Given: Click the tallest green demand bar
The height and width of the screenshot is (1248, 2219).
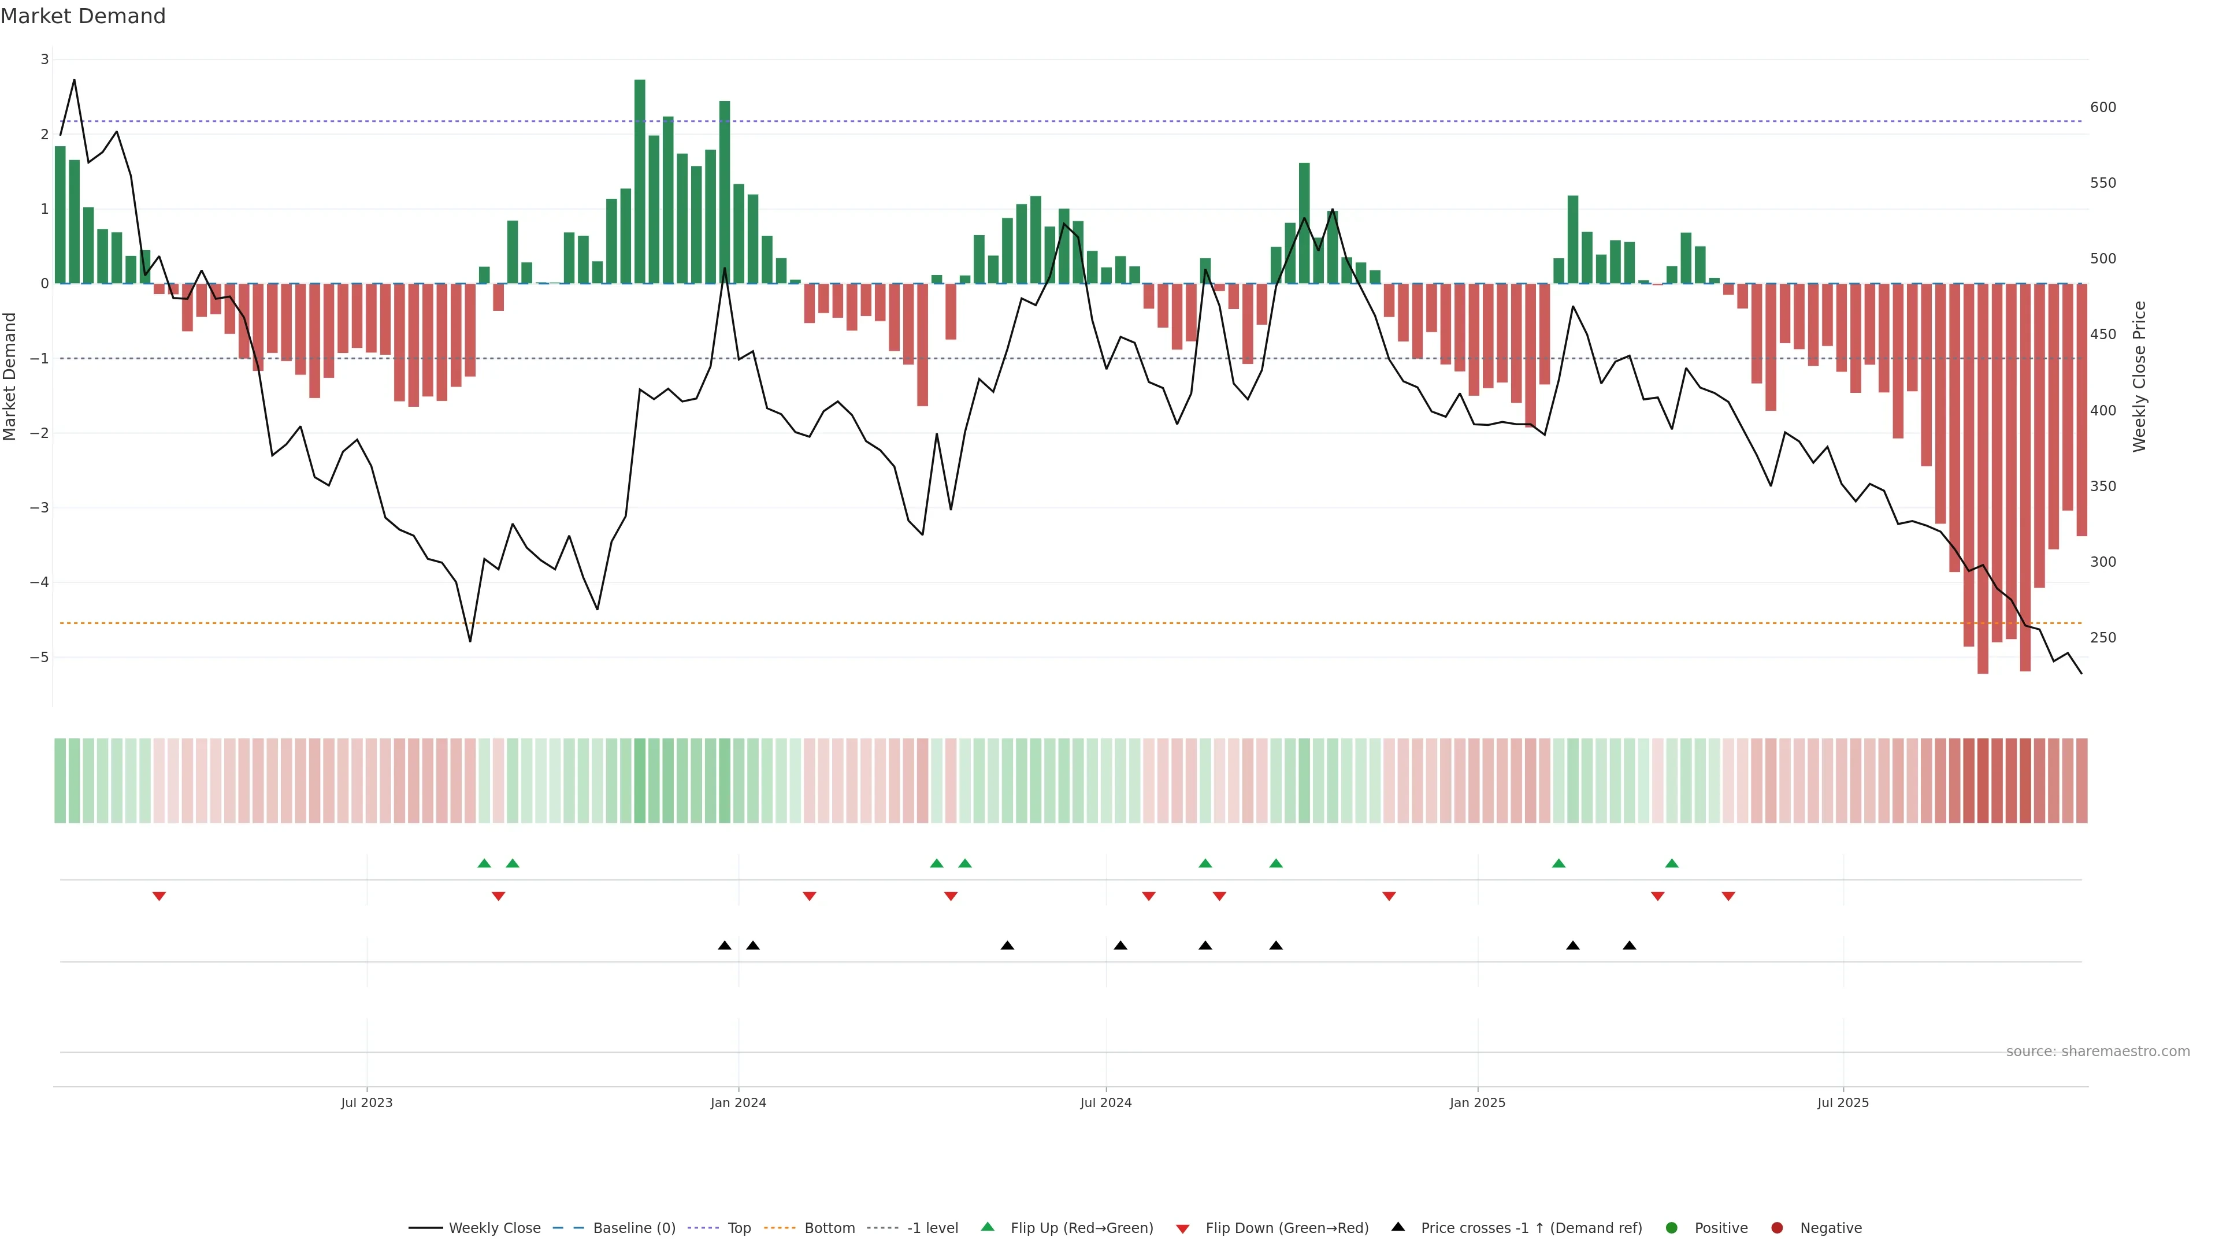Looking at the screenshot, I should [x=640, y=181].
